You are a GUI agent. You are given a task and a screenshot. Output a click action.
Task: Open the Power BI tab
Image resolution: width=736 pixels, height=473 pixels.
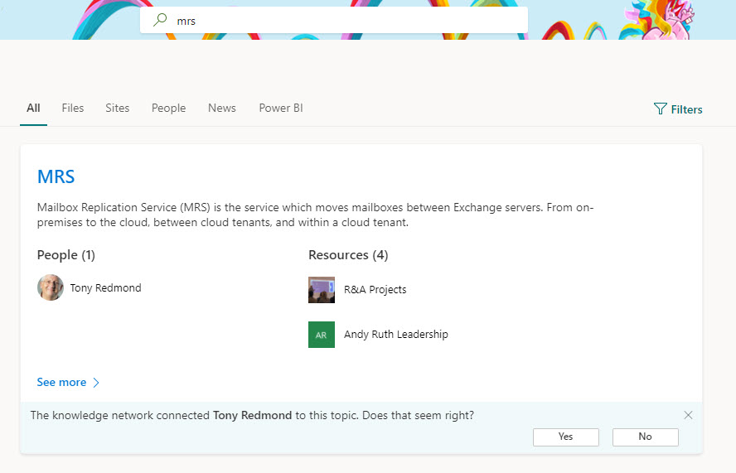pyautogui.click(x=281, y=108)
